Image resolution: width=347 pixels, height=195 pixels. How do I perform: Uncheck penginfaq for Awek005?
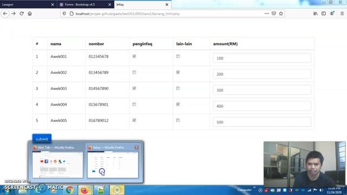(134, 120)
